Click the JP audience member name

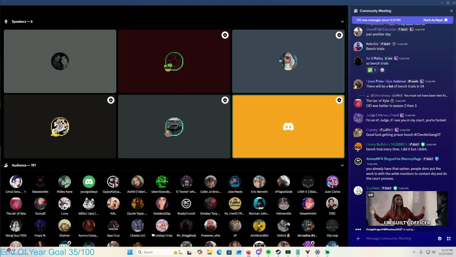click(x=235, y=236)
